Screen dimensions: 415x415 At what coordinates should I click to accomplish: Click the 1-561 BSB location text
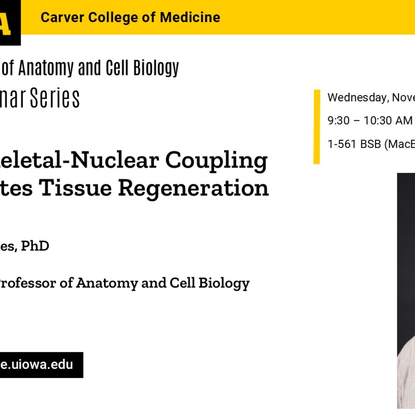click(371, 144)
